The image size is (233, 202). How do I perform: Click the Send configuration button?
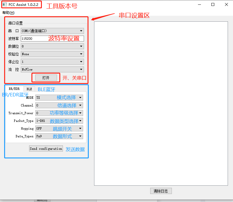pos(46,149)
